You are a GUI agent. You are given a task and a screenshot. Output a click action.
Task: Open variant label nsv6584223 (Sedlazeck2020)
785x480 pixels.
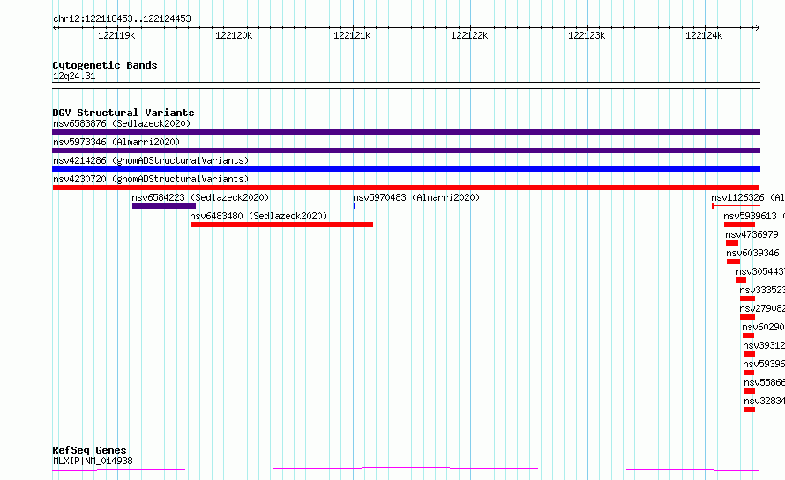[x=200, y=197]
